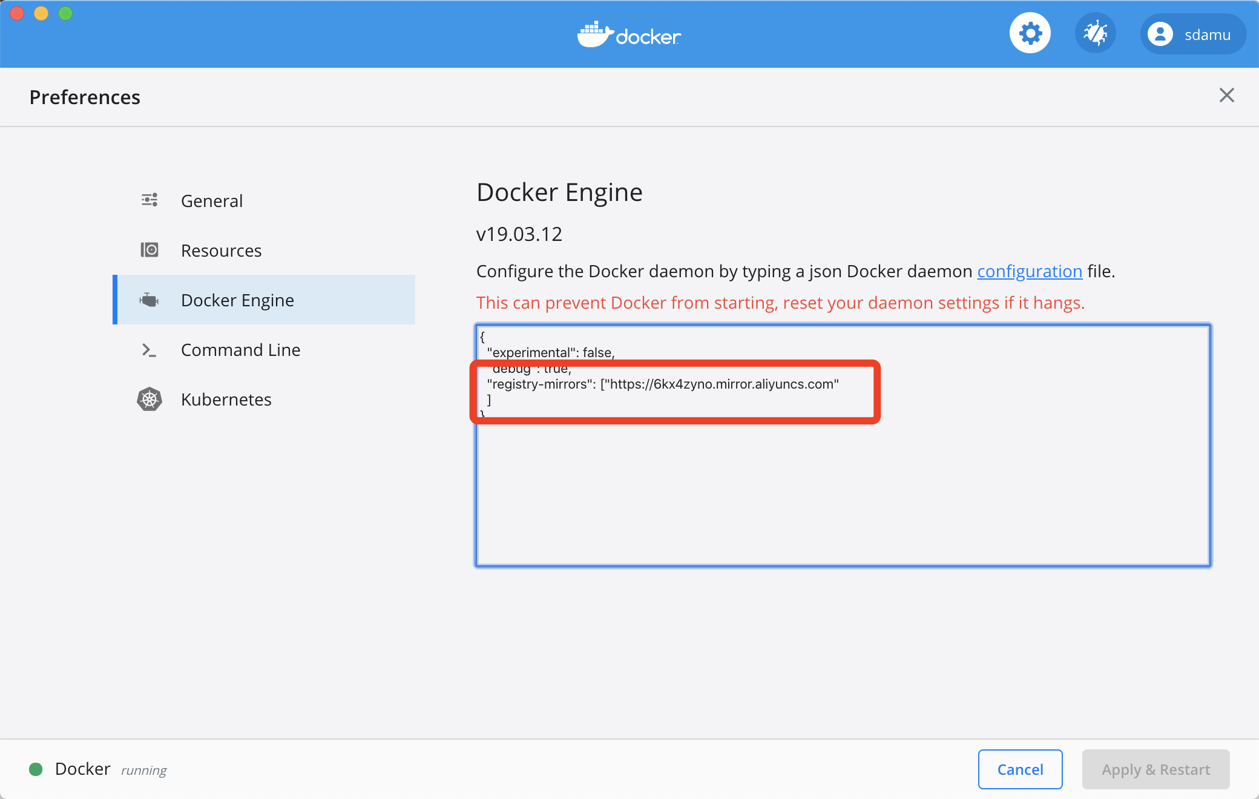Image resolution: width=1259 pixels, height=799 pixels.
Task: Click the Docker Engine sidebar icon
Action: coord(150,300)
